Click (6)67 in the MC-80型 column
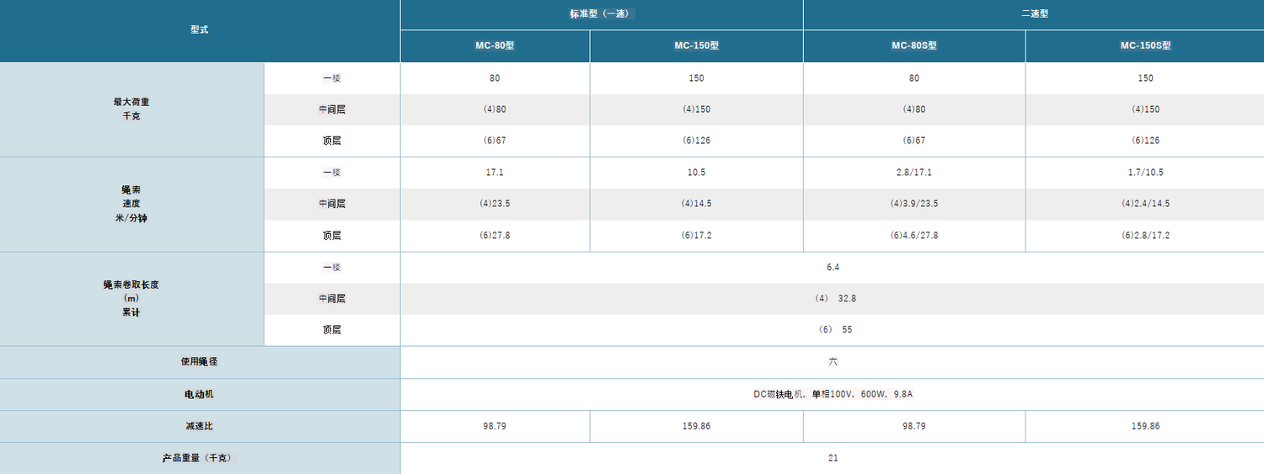Screen dimensions: 1264x474 pyautogui.click(x=495, y=141)
